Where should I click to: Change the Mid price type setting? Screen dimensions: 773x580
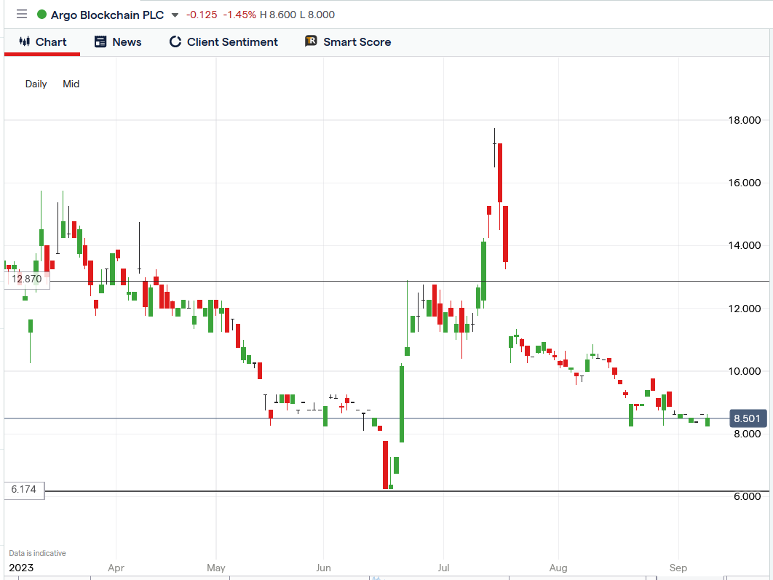(71, 84)
